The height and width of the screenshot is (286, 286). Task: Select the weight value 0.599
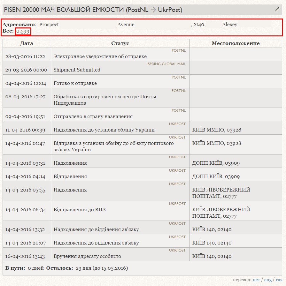click(23, 31)
